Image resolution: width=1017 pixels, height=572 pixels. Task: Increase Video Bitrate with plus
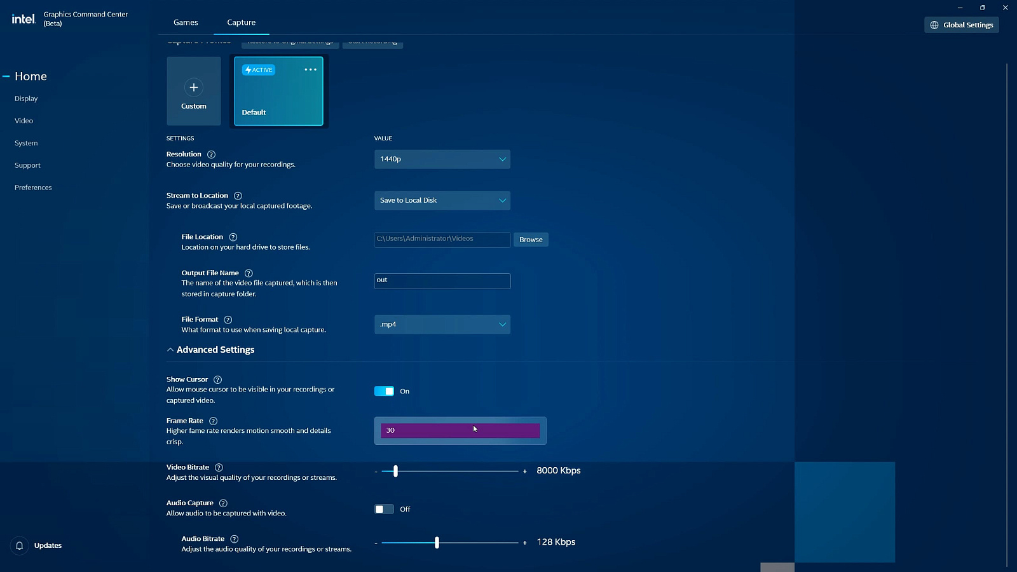coord(525,472)
